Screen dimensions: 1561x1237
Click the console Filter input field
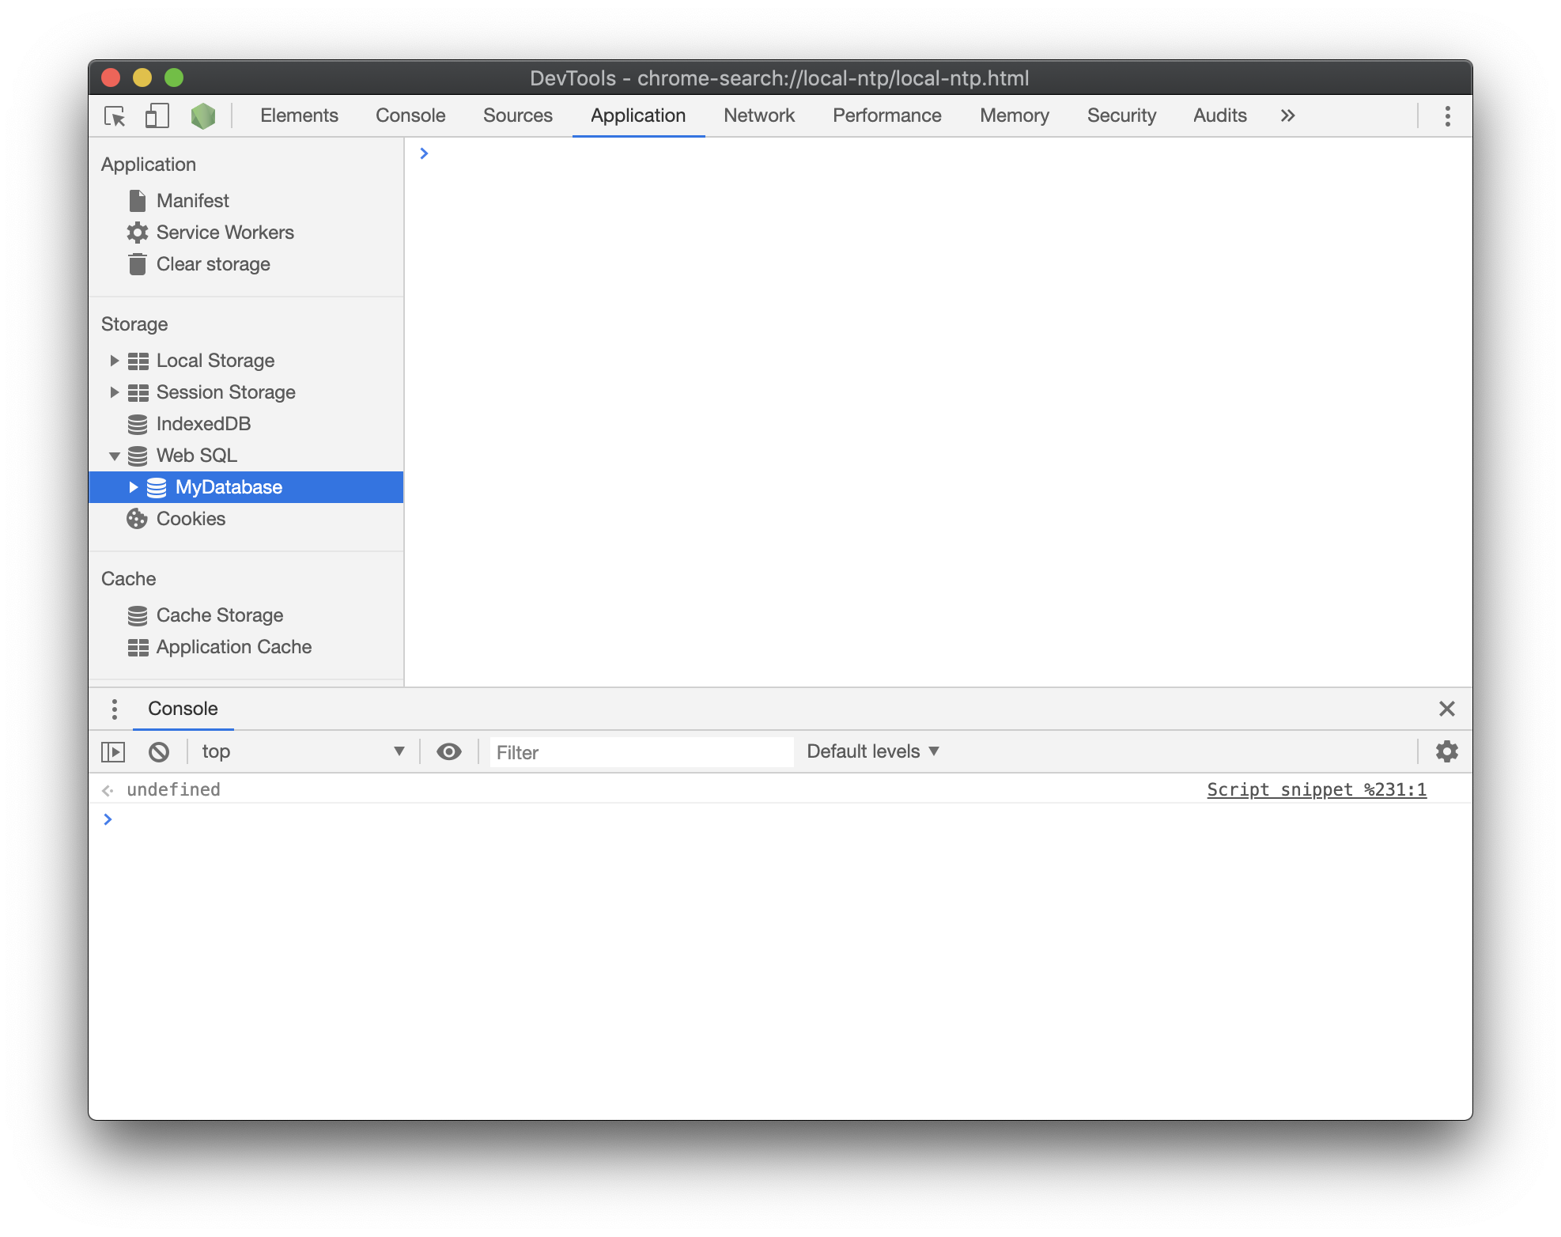(x=641, y=752)
